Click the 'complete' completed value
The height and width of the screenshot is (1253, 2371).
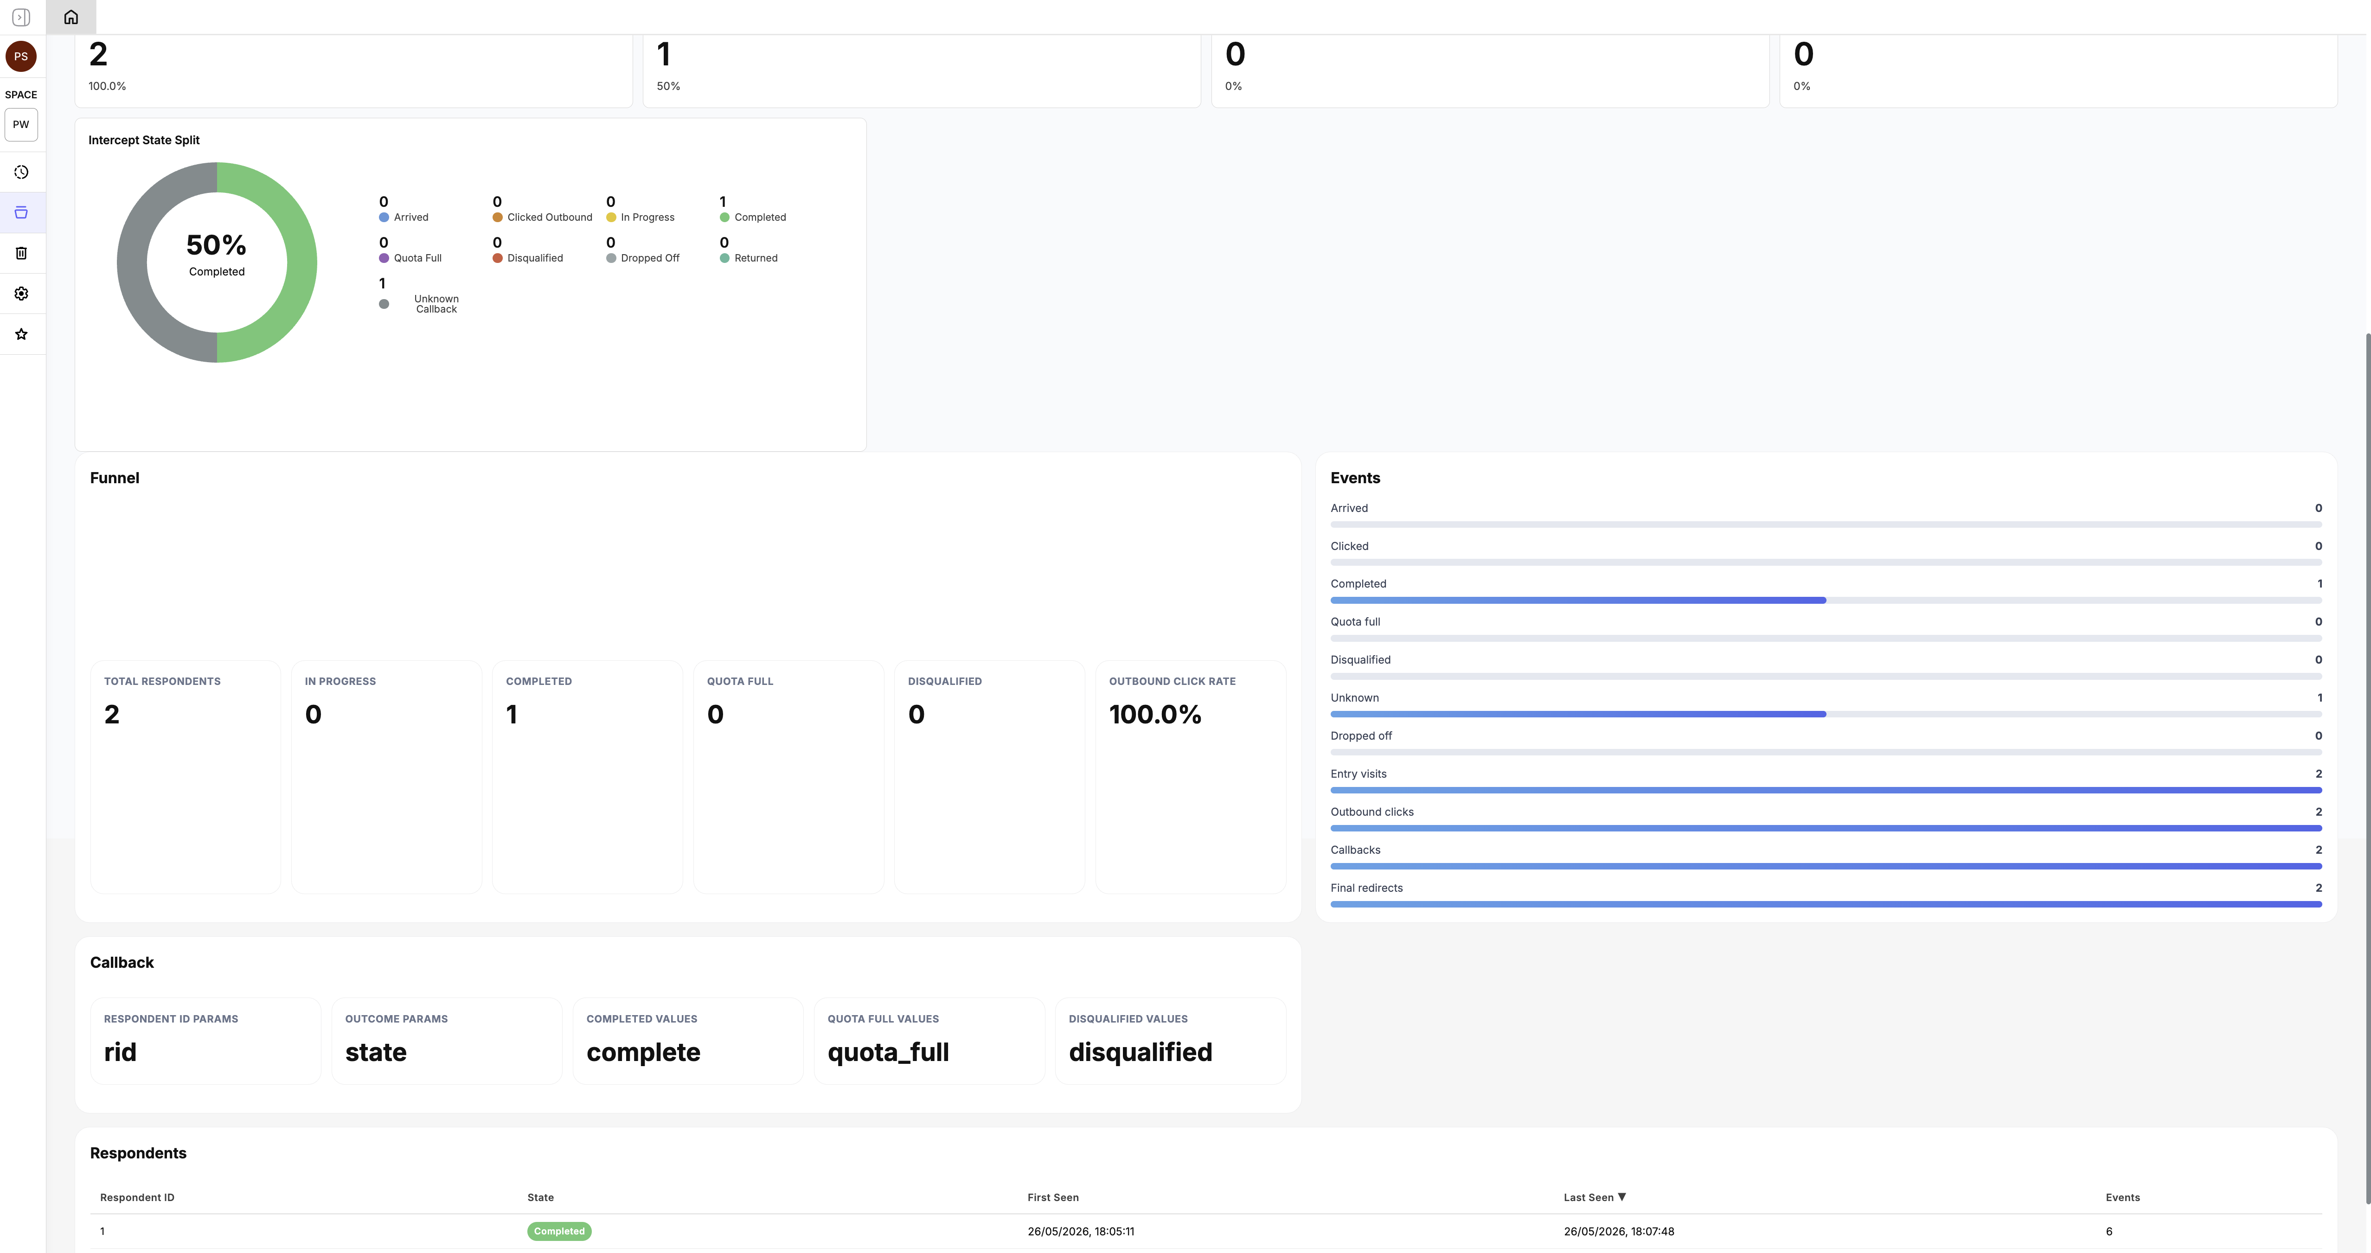point(643,1053)
